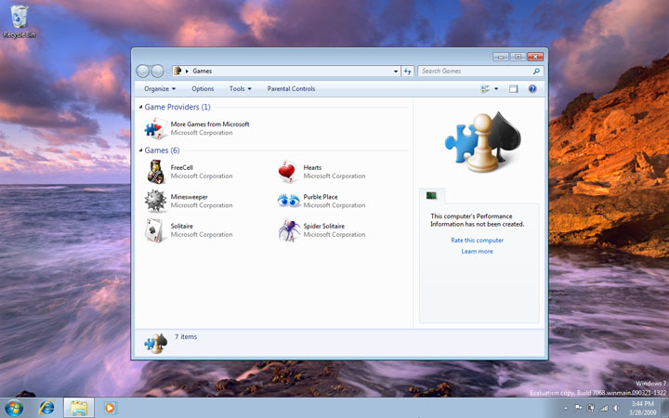Open Parental Controls from the toolbar
The width and height of the screenshot is (669, 418).
[x=291, y=89]
